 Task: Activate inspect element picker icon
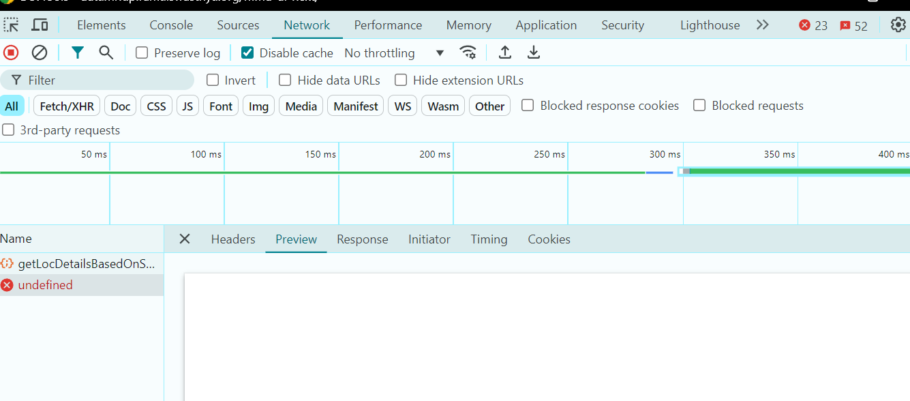[12, 25]
